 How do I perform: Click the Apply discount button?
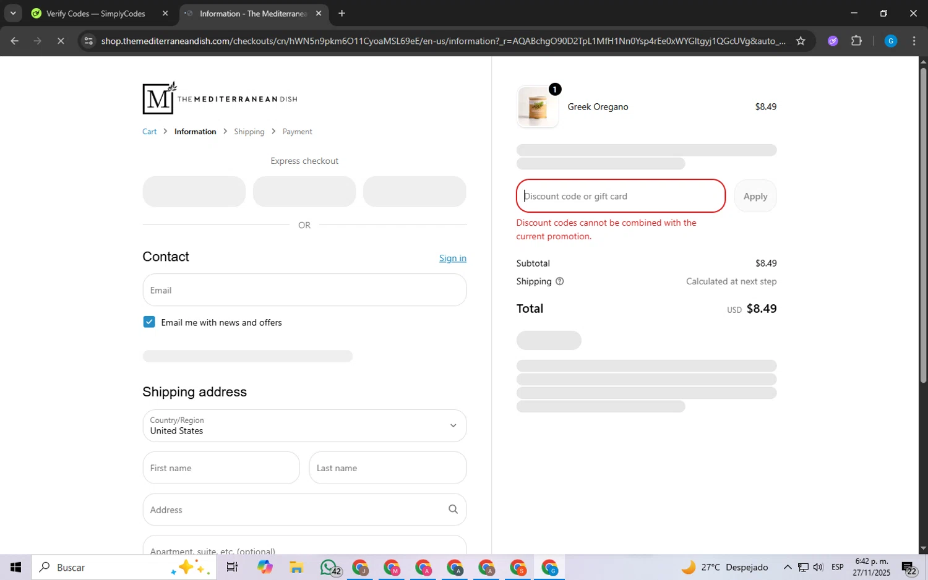[x=755, y=196]
